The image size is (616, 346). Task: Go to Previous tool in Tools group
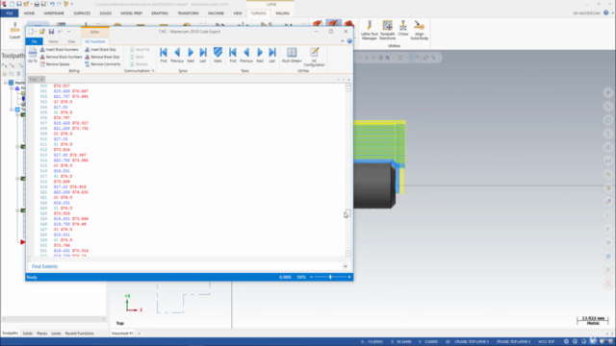(246, 55)
